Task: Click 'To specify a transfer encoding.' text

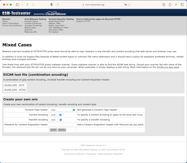Action: coord(94,120)
